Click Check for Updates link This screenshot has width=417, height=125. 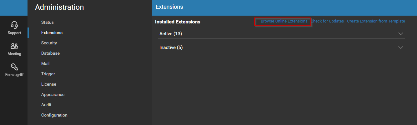327,21
